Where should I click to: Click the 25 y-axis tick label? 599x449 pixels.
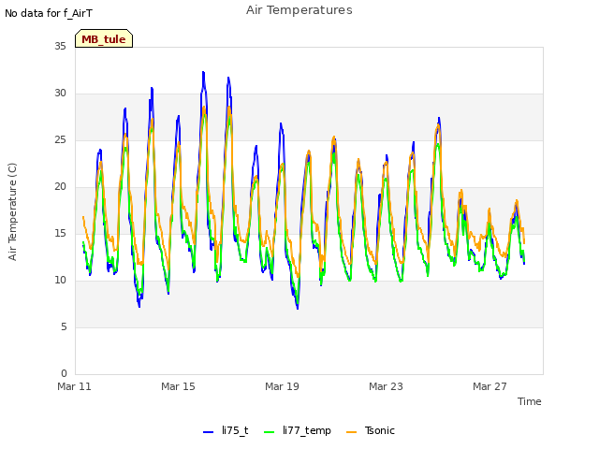pos(60,139)
